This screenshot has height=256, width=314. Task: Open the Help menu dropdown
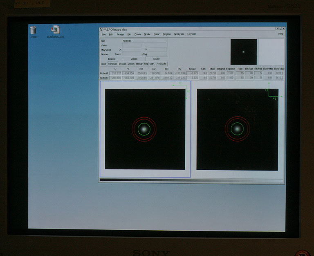point(280,34)
